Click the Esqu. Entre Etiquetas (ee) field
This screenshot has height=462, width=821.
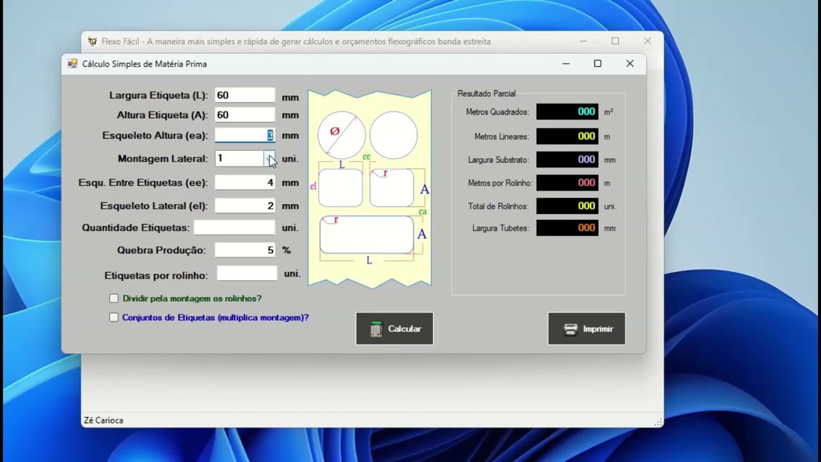[244, 183]
